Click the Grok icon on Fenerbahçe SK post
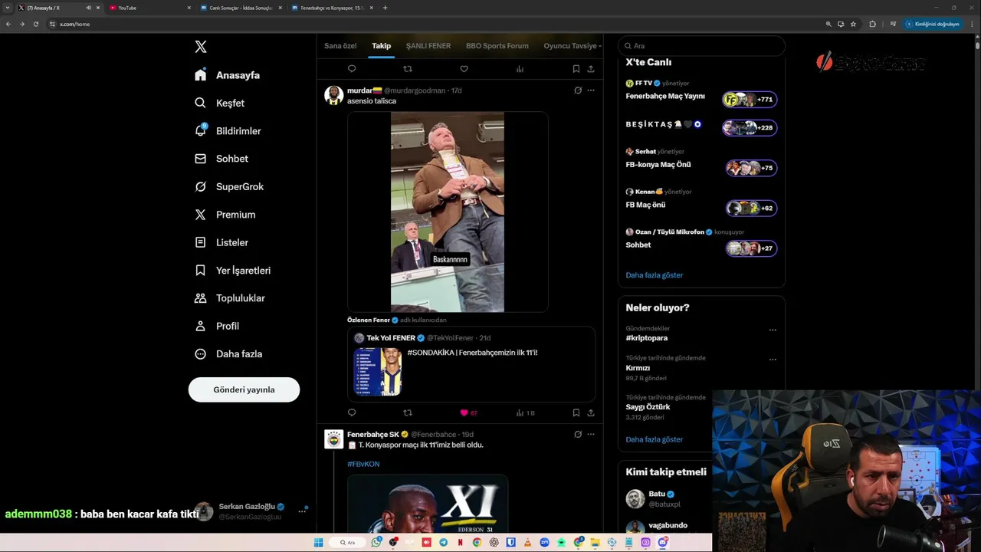Screen dimensions: 981x552 click(x=577, y=434)
